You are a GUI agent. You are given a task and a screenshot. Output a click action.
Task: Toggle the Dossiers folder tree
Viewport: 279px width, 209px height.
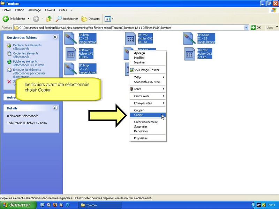point(91,19)
